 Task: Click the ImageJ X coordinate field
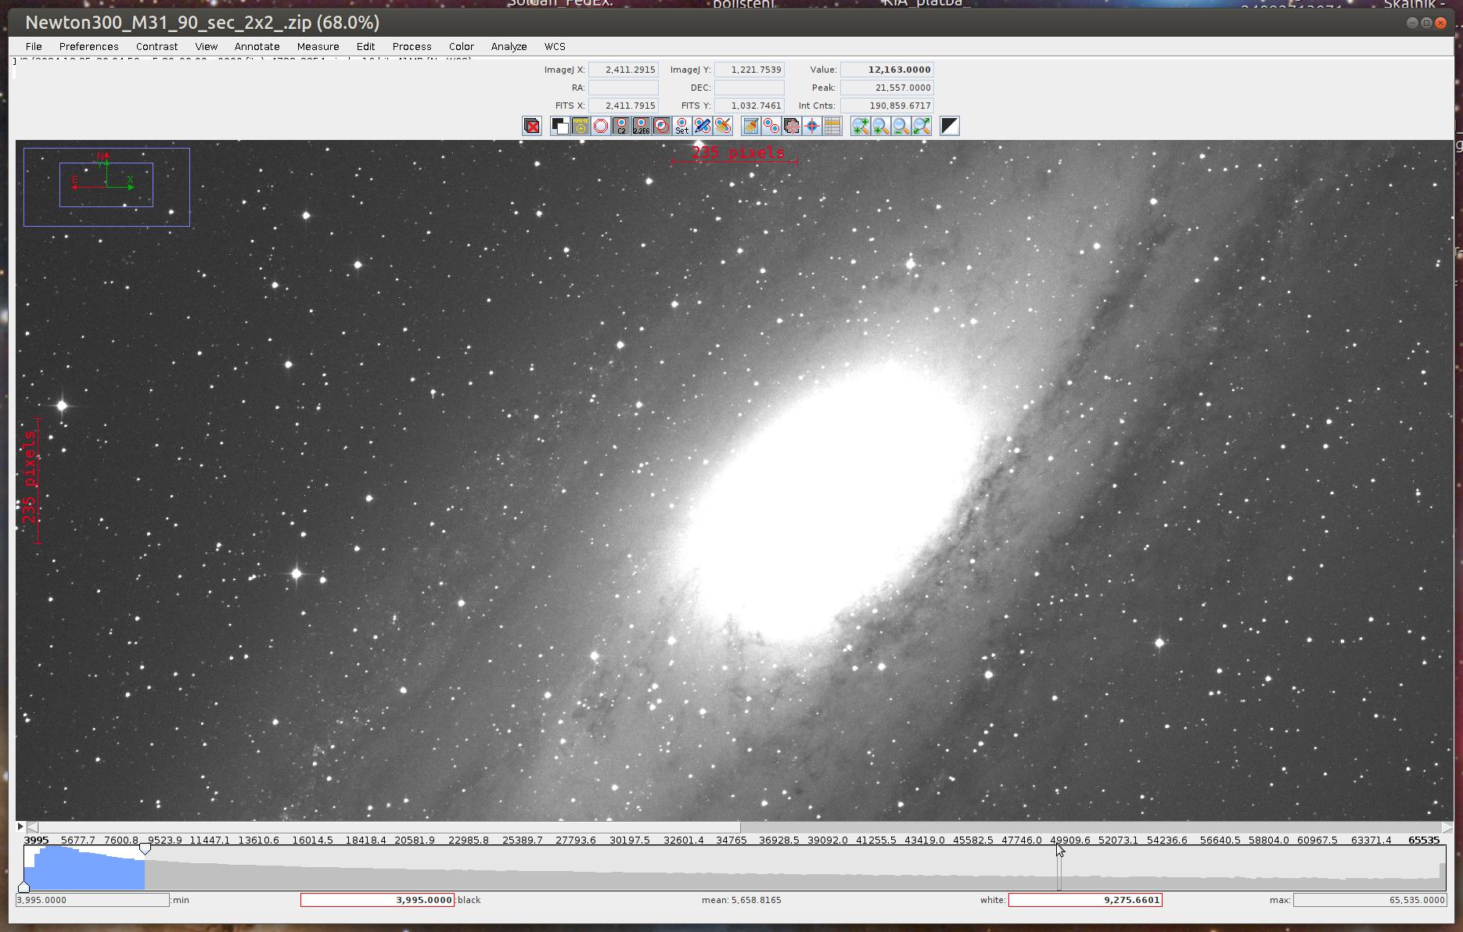(624, 70)
